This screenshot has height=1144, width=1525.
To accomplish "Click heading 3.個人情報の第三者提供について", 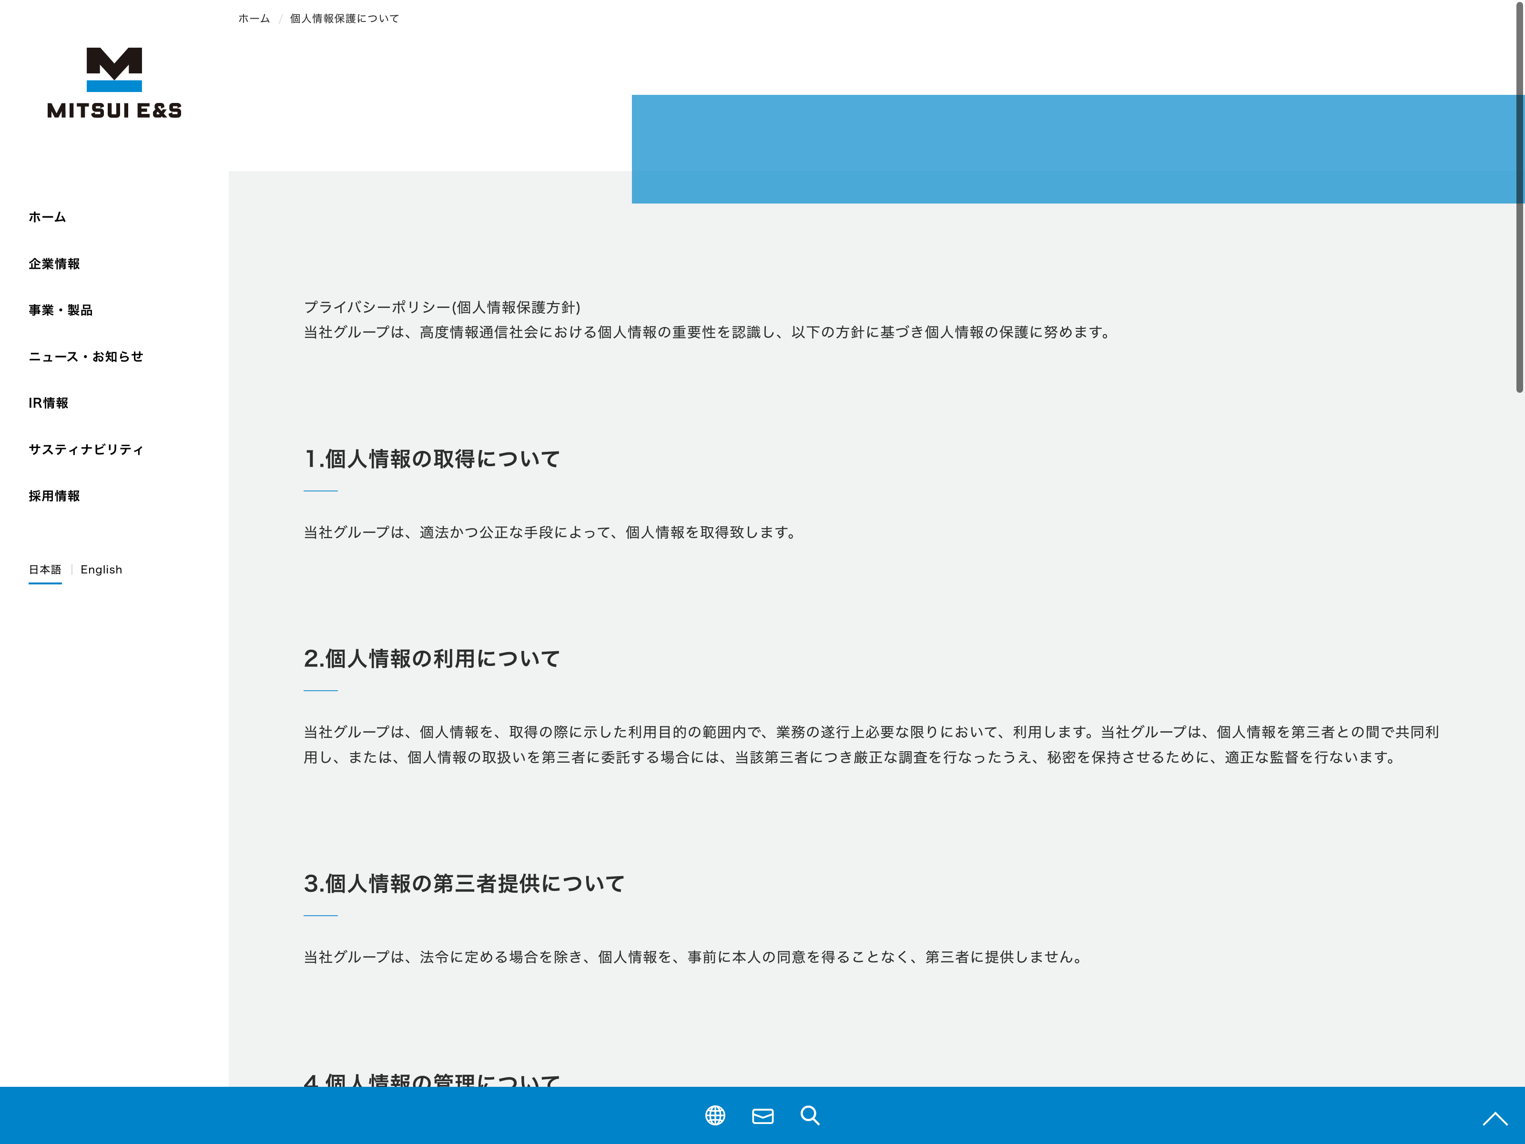I will [x=464, y=883].
